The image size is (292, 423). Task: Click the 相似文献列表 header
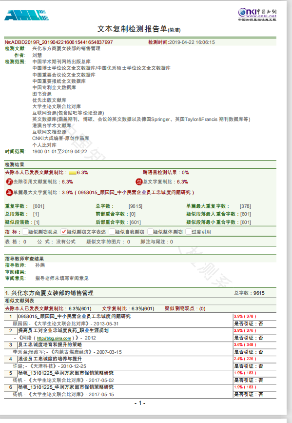19,301
